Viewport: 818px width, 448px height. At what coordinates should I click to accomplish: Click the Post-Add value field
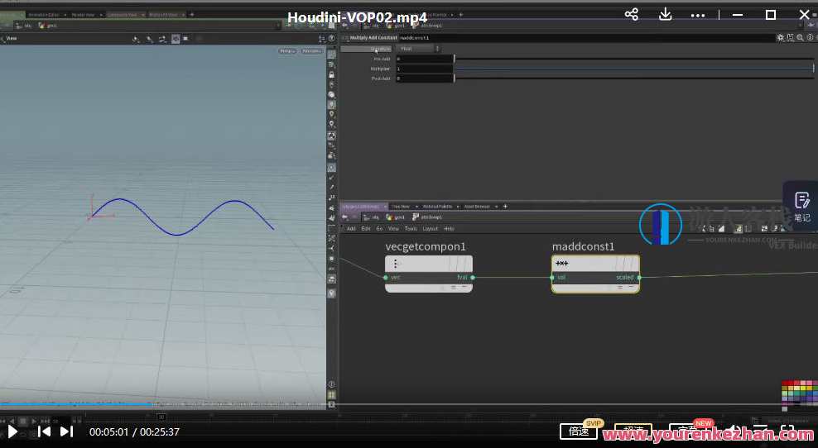tap(424, 79)
